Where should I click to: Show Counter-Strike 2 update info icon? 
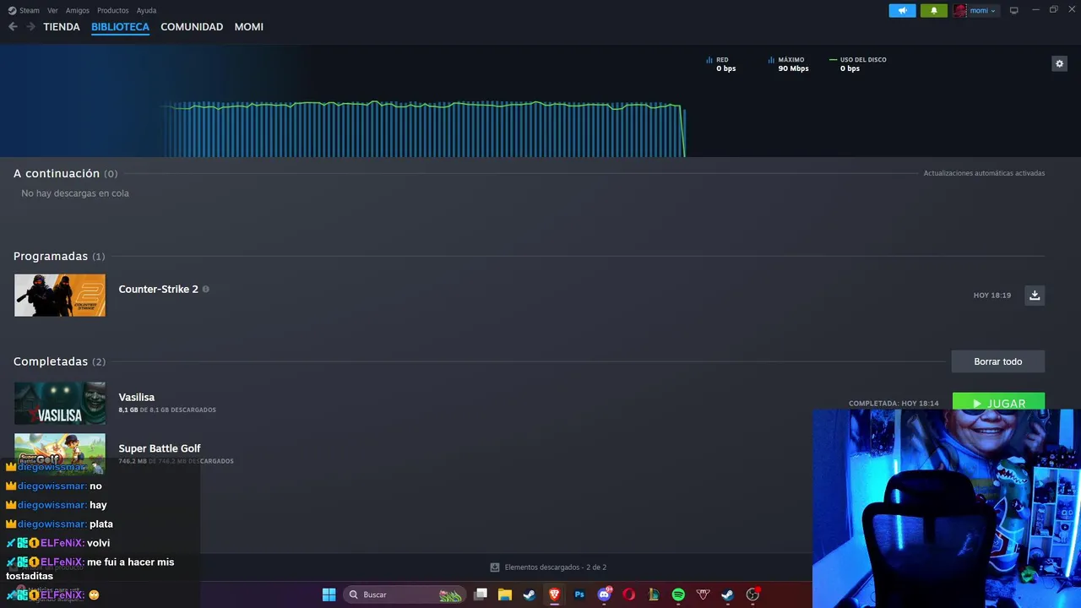pos(205,289)
